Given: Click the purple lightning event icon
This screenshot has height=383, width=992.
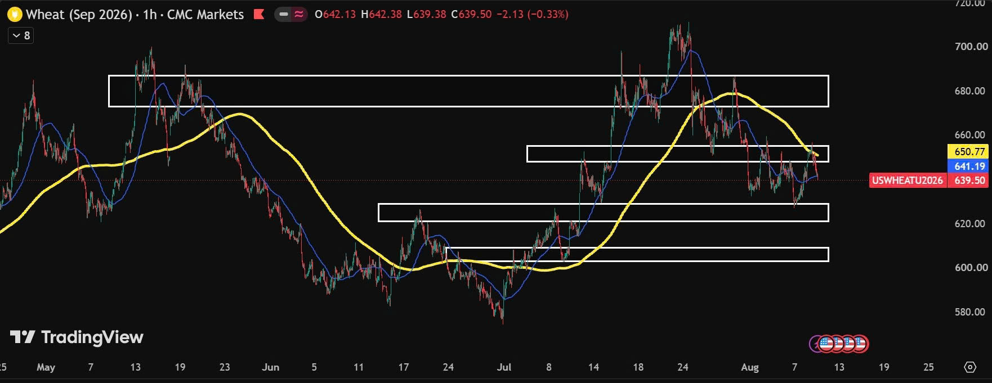Looking at the screenshot, I should (x=814, y=343).
